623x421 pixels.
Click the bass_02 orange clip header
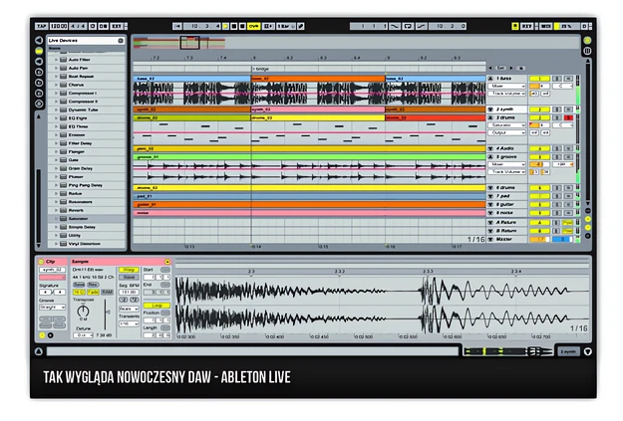318,79
